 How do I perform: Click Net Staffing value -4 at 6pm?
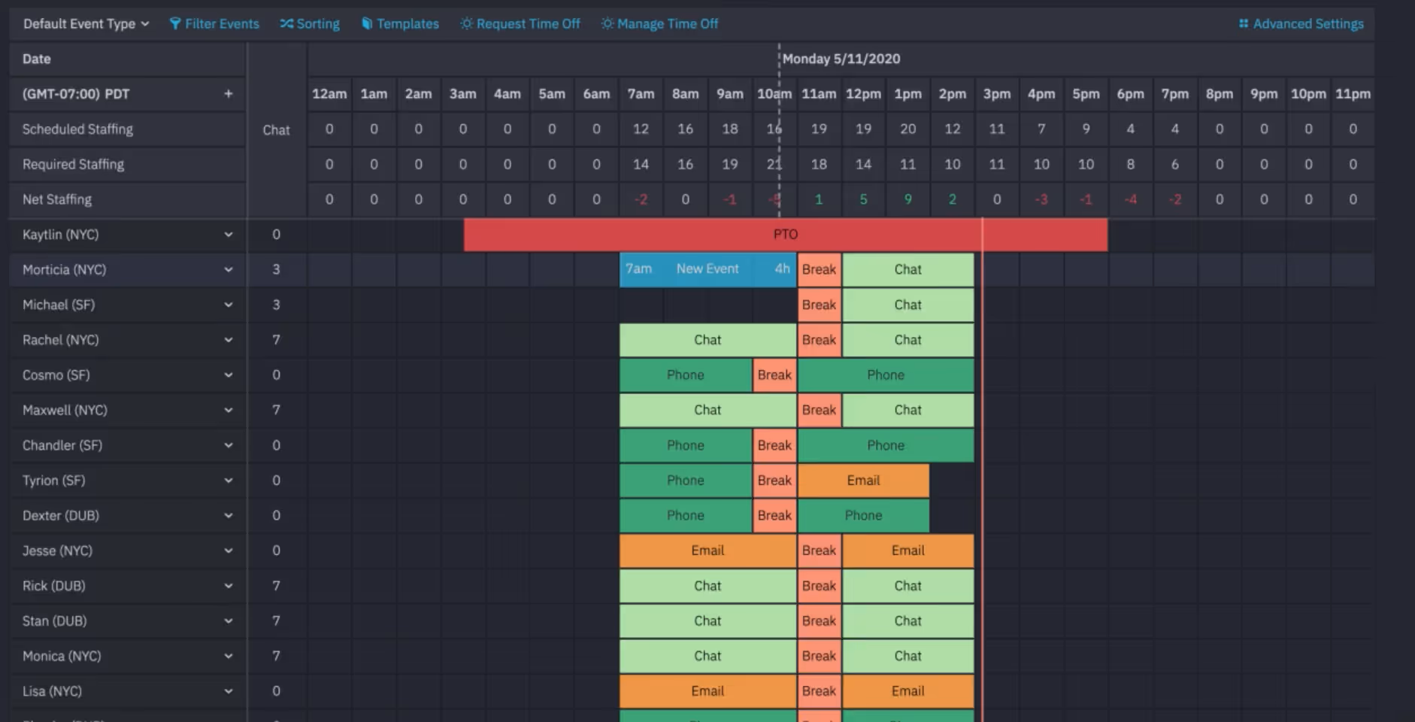1130,199
